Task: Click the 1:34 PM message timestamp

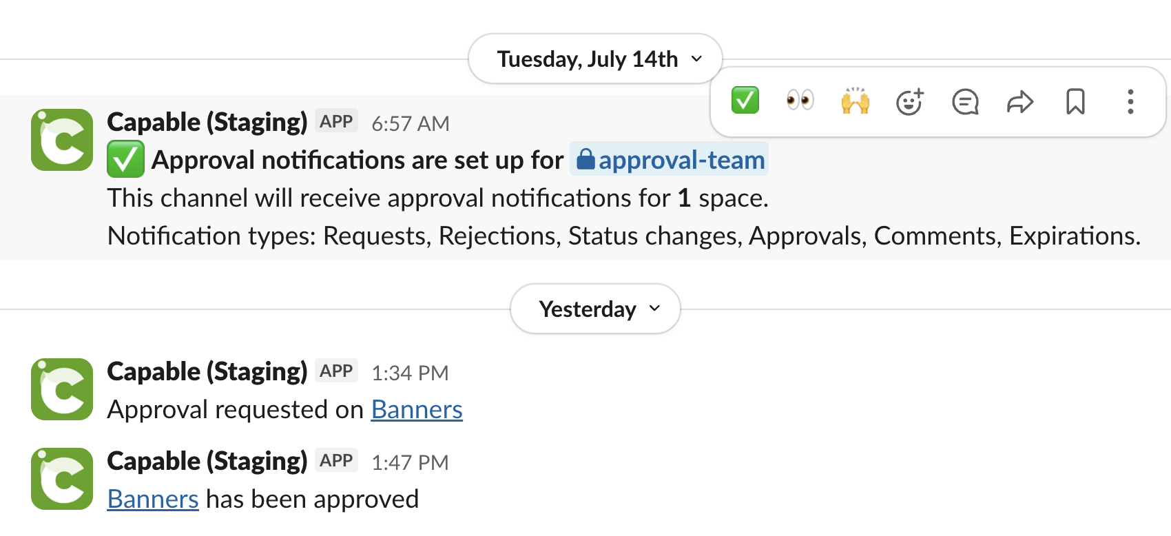Action: [410, 373]
